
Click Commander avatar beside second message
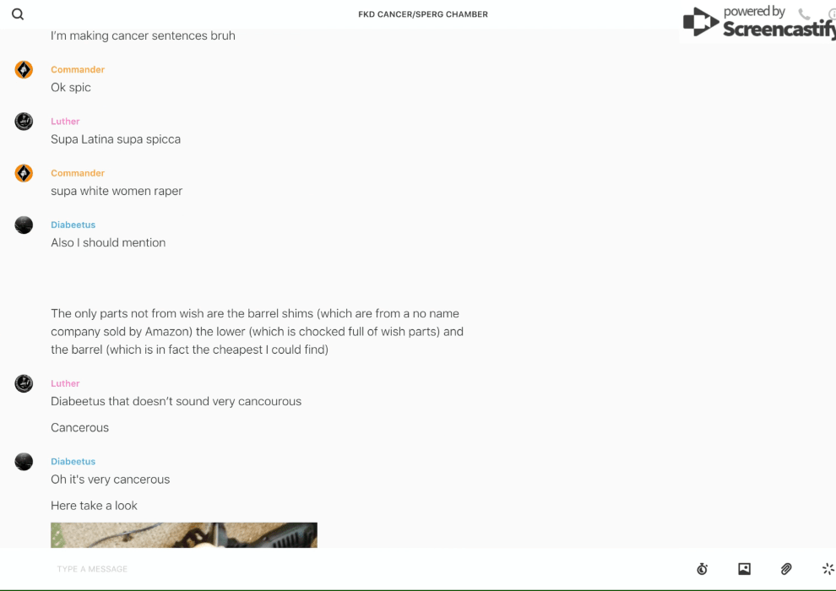click(24, 173)
